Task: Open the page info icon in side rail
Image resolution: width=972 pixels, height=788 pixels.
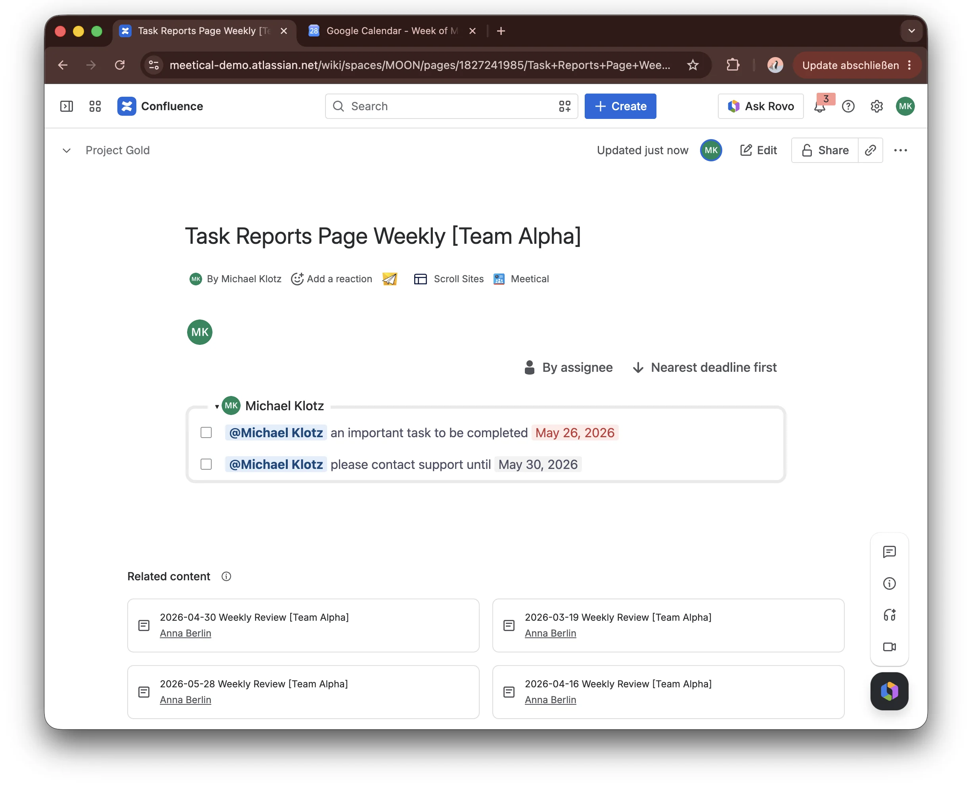Action: (x=889, y=583)
